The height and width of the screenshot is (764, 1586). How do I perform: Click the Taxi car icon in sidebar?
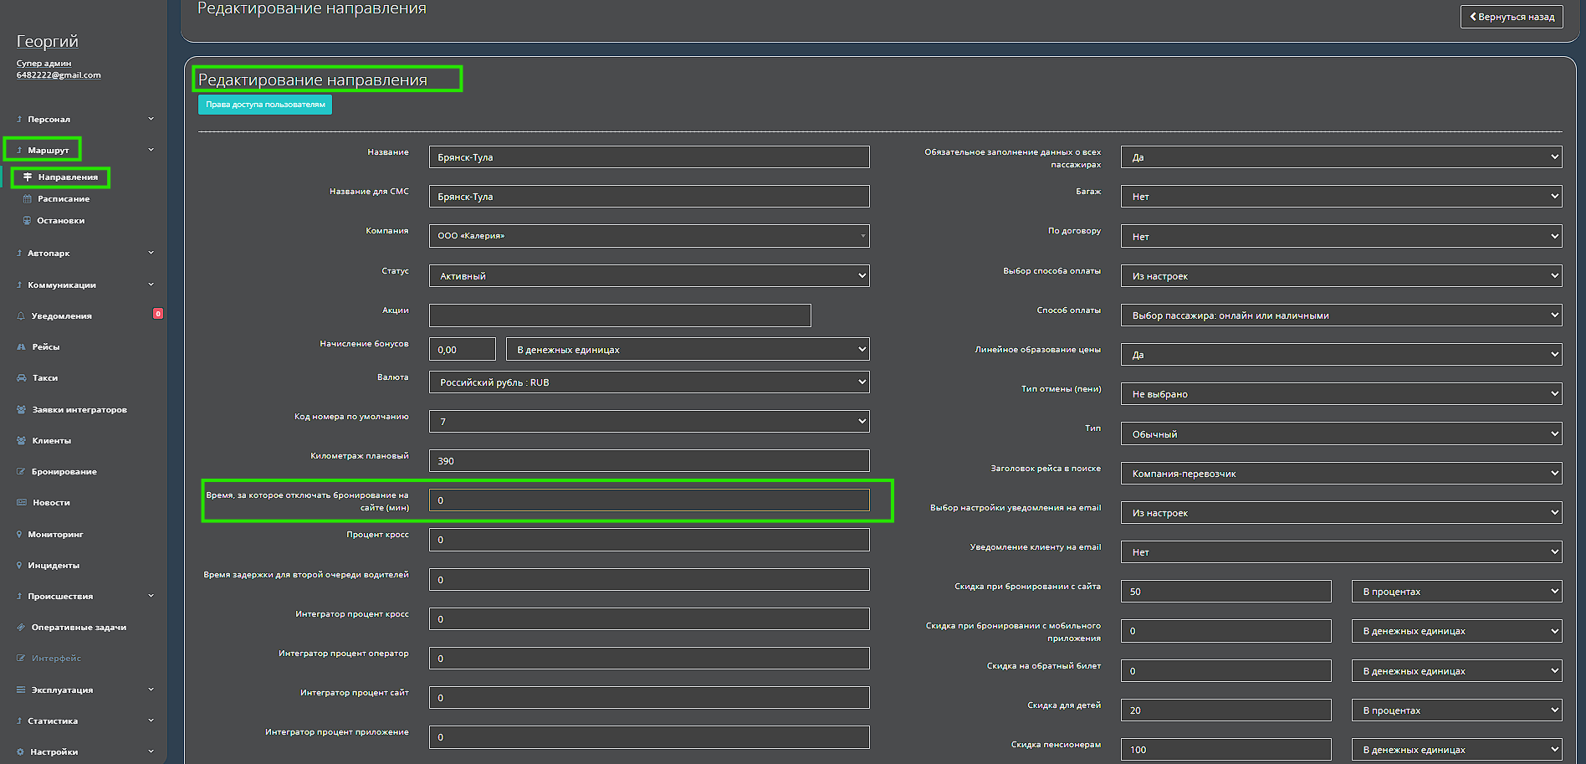tap(21, 378)
